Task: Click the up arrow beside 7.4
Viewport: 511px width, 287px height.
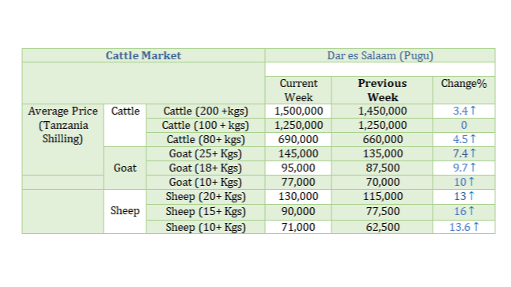Action: (x=473, y=153)
